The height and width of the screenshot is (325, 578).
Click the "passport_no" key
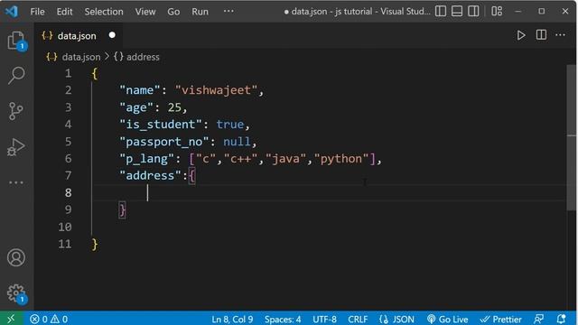pyautogui.click(x=163, y=142)
